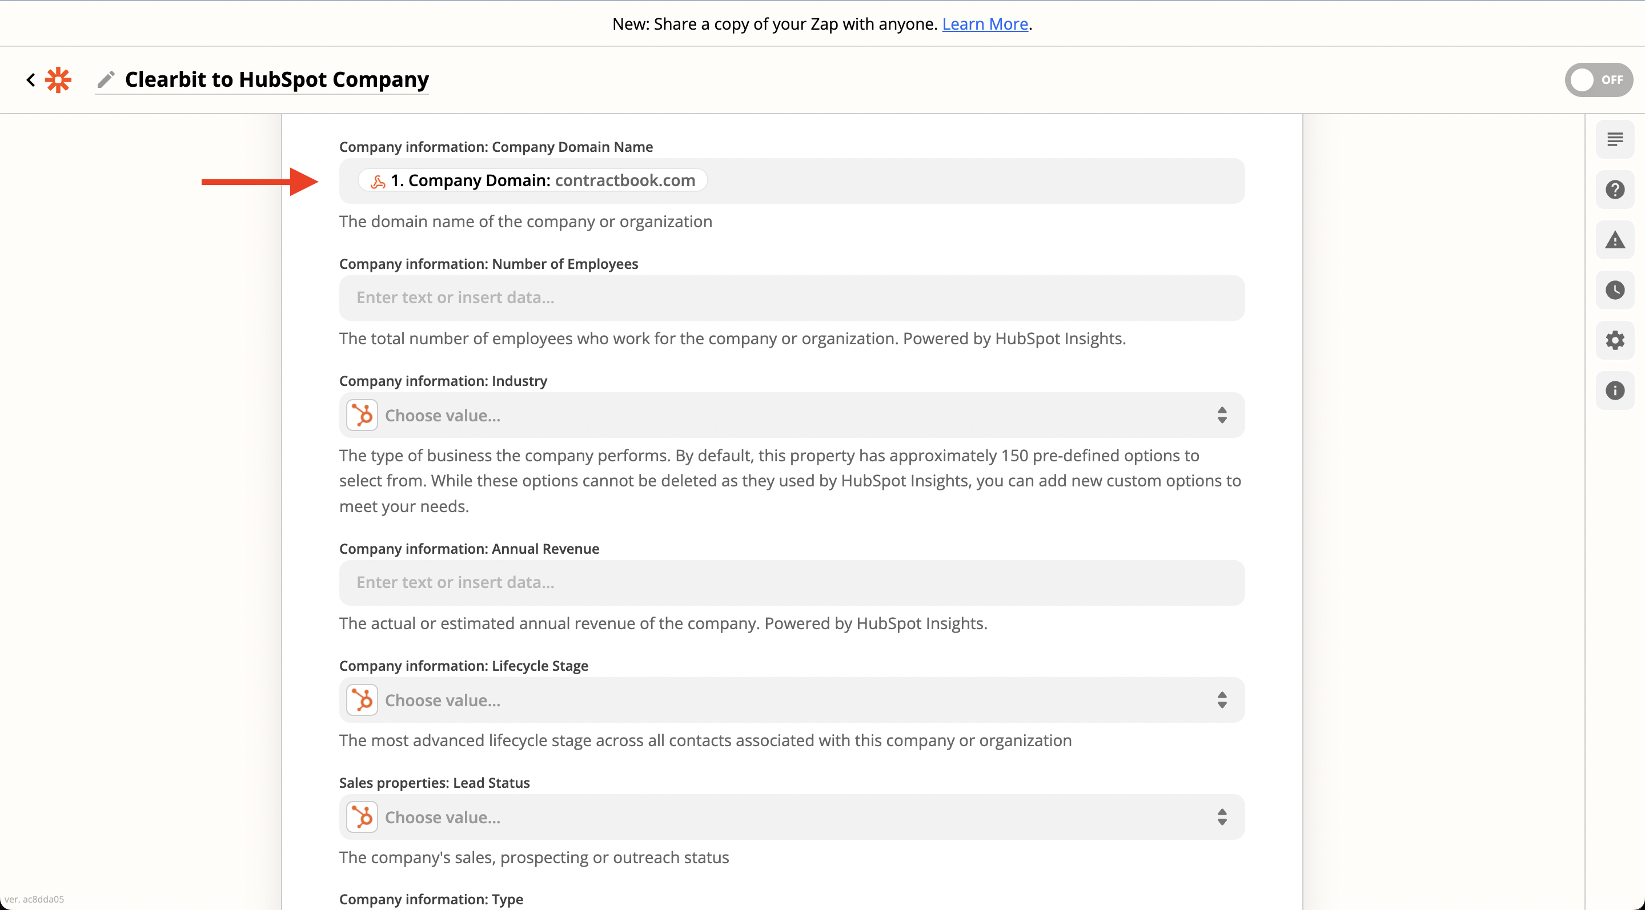Open the history clock sidebar icon
1645x910 pixels.
coord(1614,291)
